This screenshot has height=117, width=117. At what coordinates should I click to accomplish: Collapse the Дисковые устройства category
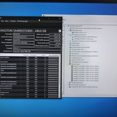(68, 35)
